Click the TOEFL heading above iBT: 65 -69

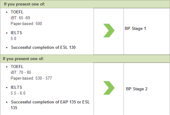[x=17, y=12]
